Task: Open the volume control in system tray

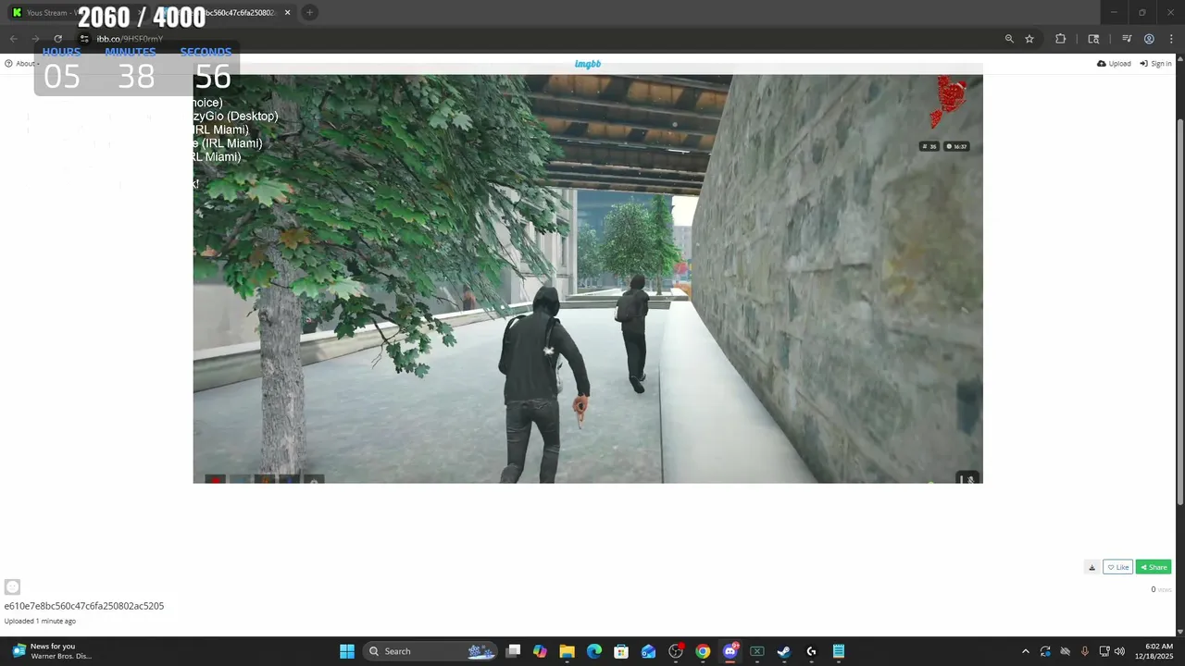Action: pos(1119,651)
